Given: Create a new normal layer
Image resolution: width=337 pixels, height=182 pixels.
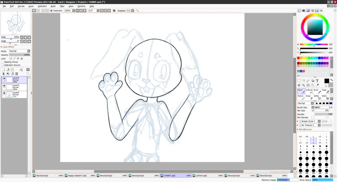Looking at the screenshot, I should coord(3,70).
